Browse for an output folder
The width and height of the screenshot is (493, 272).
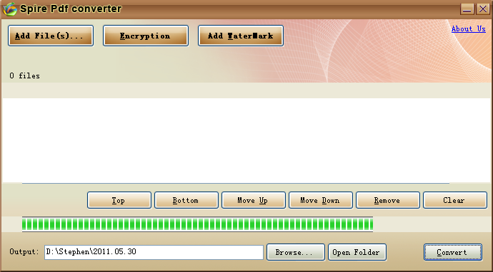click(x=296, y=252)
